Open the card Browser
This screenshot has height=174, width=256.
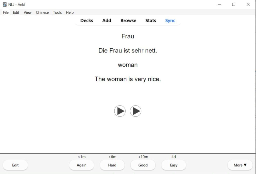point(128,20)
